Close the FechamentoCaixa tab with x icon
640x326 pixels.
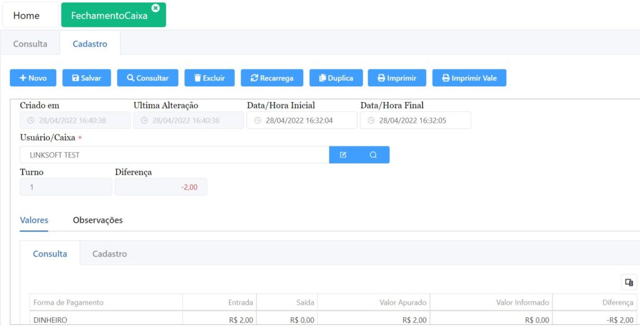[x=156, y=8]
